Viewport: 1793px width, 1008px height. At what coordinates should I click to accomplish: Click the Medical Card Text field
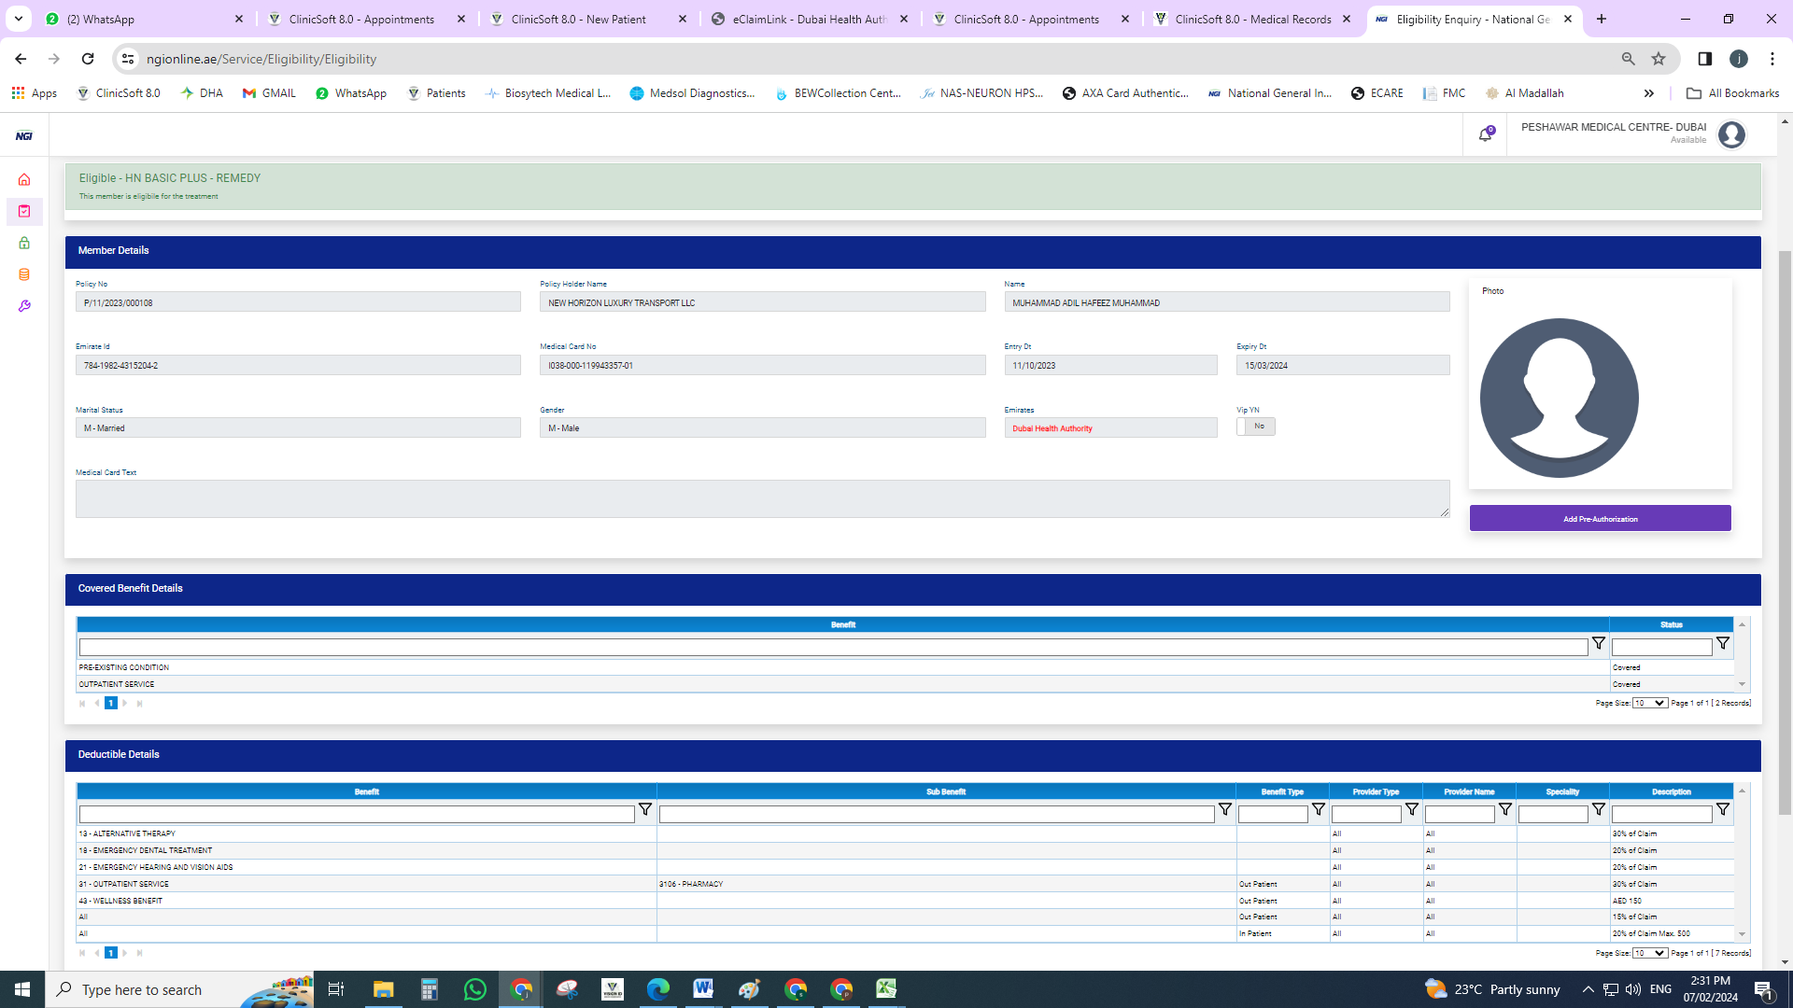(761, 499)
